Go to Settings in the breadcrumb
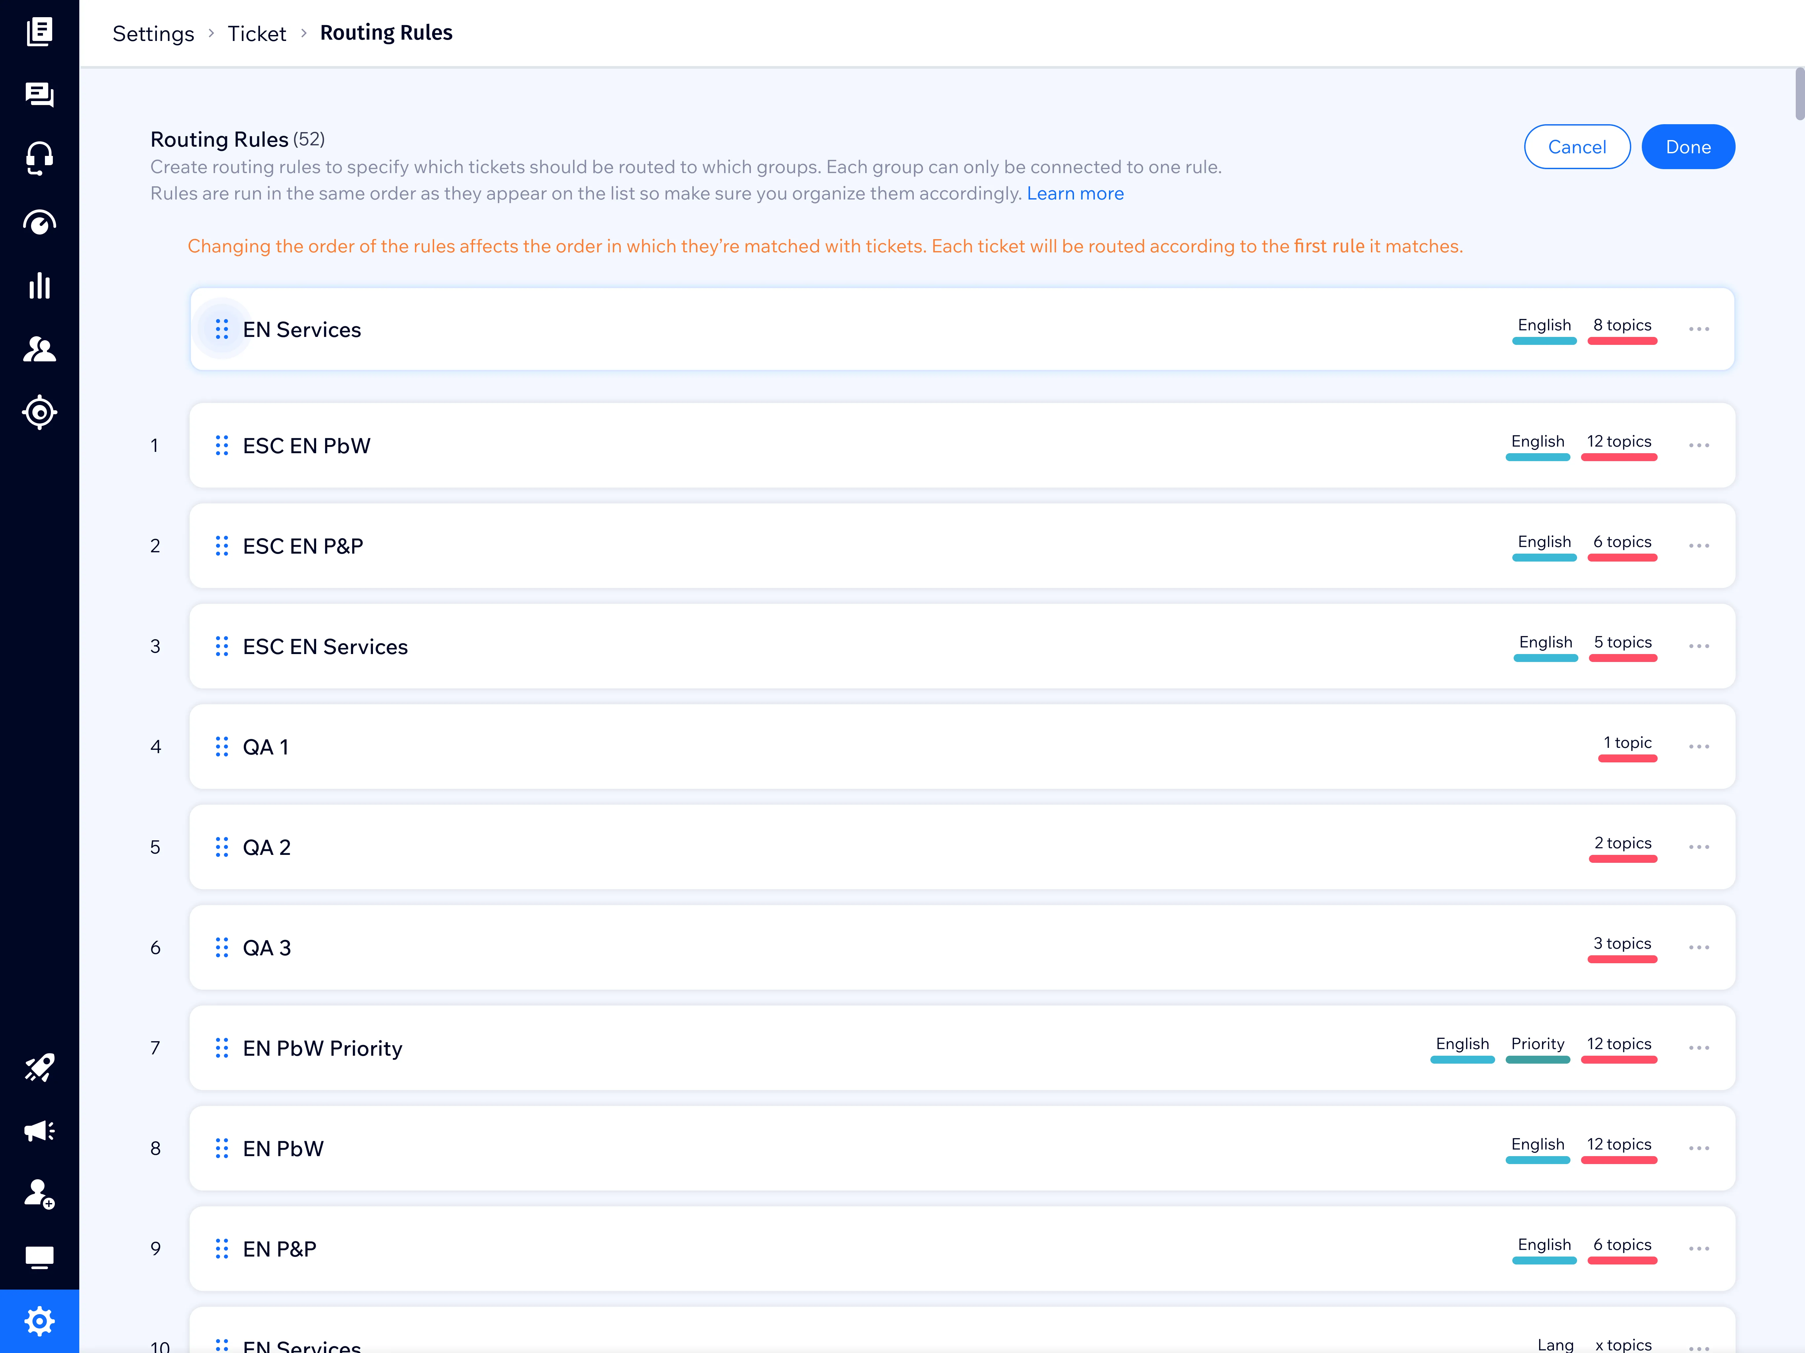Viewport: 1805px width, 1353px height. point(153,33)
